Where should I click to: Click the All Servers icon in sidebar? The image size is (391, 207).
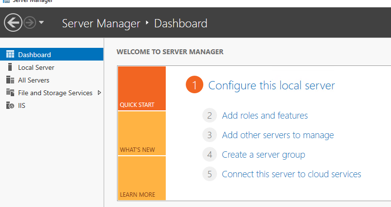(x=10, y=80)
